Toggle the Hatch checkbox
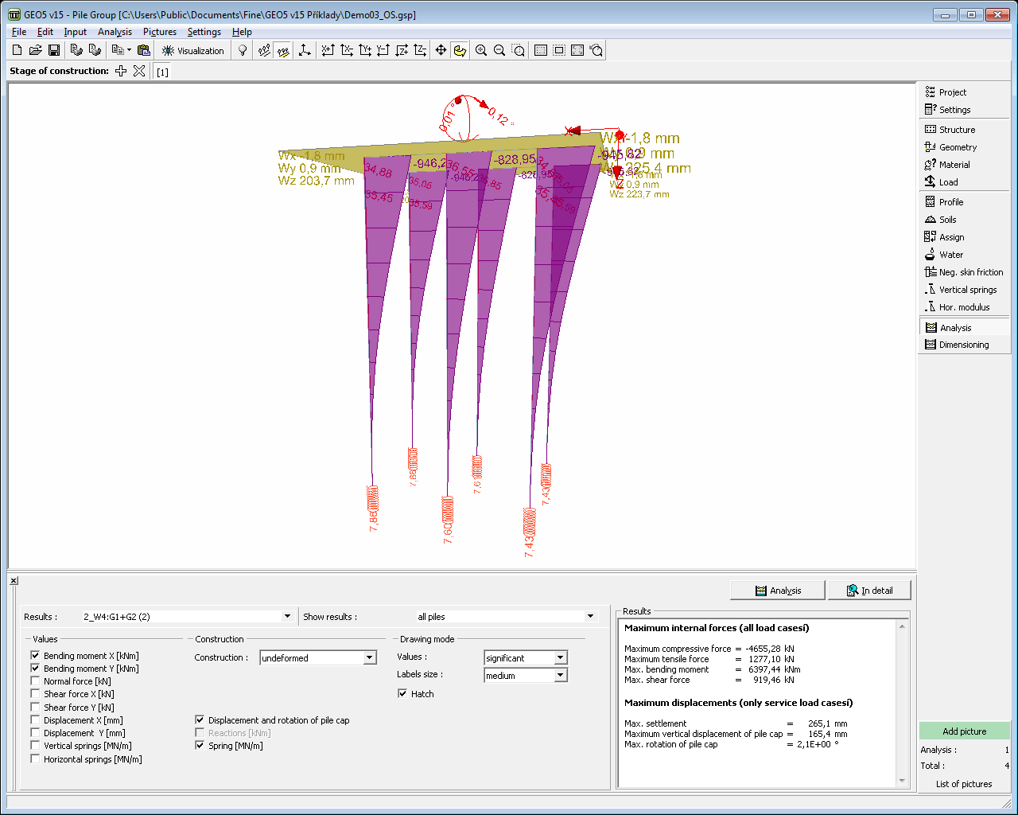This screenshot has width=1018, height=815. point(402,694)
